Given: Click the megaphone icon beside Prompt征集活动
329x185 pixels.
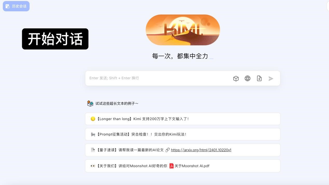Looking at the screenshot, I should pos(93,134).
